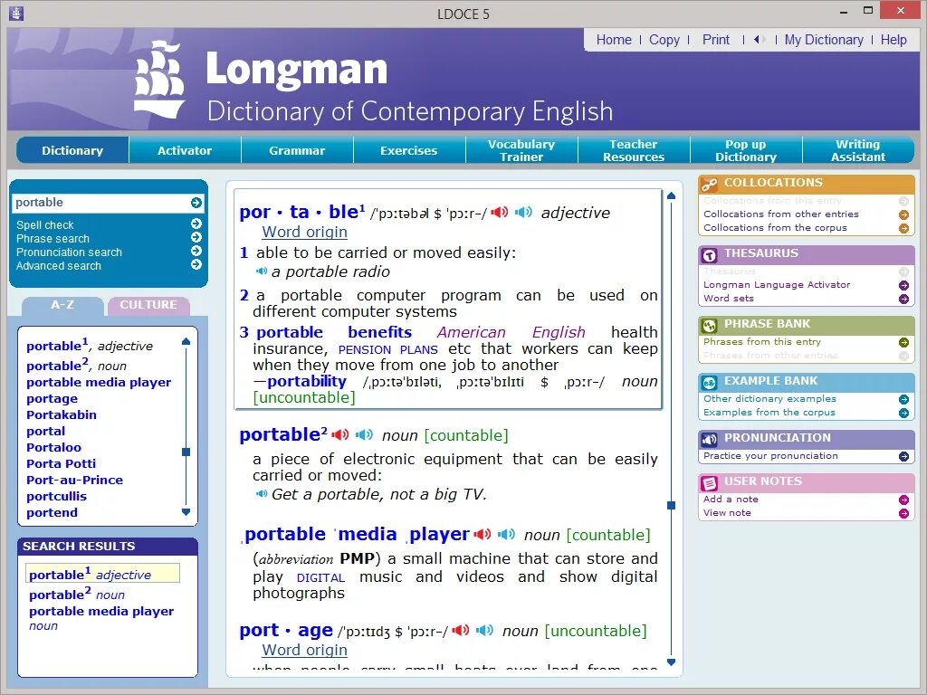Click up arrow of A-Z word list
Viewport: 927px width, 695px height.
186,341
